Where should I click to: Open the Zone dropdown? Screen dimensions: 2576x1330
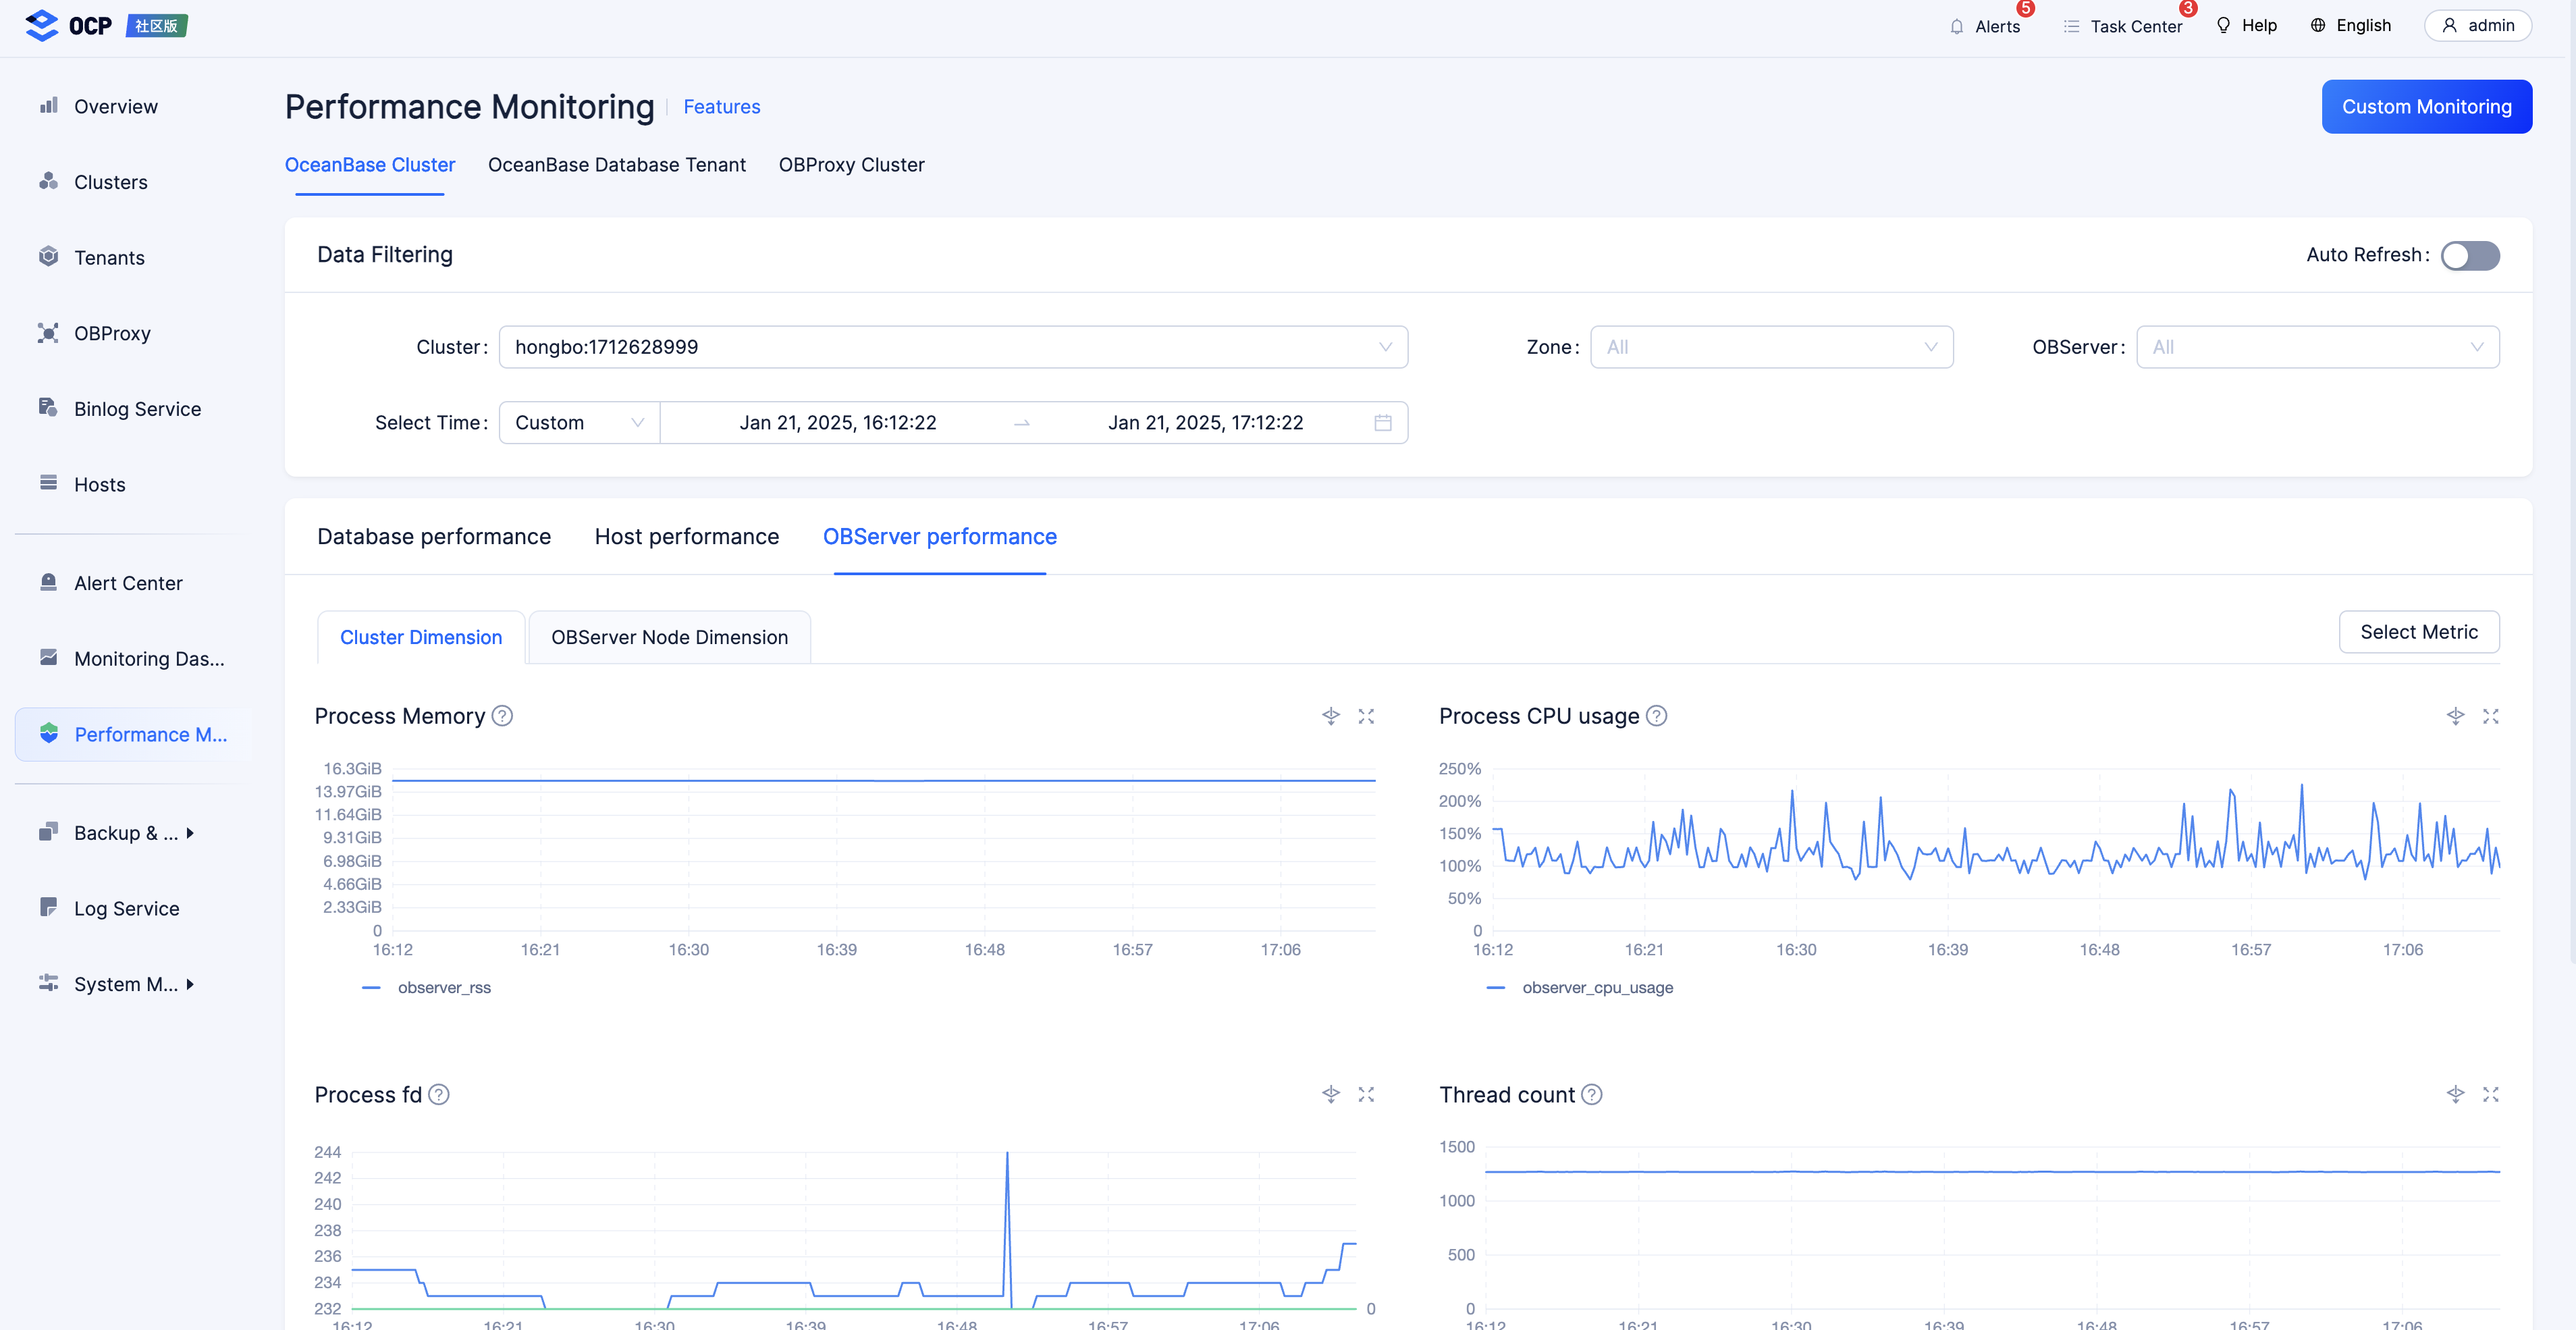point(1771,347)
